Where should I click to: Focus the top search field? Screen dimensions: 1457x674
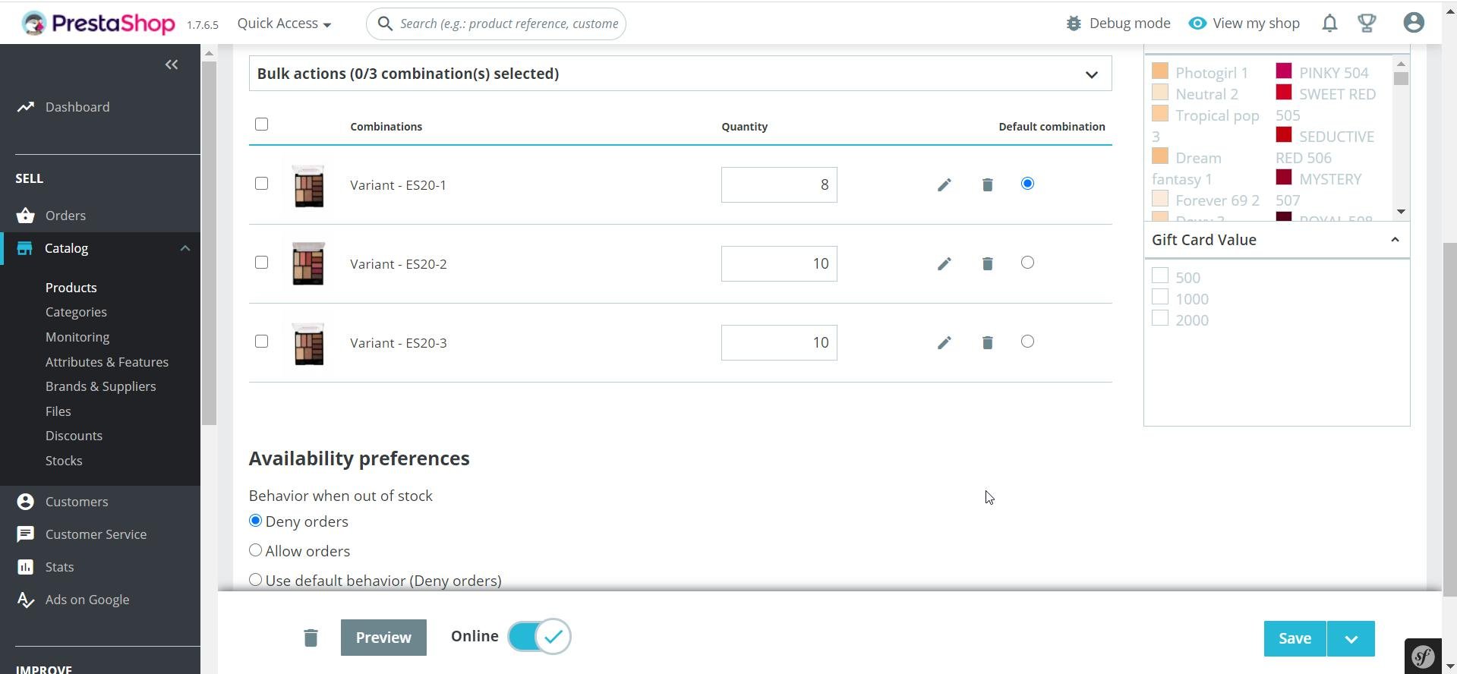tap(496, 24)
